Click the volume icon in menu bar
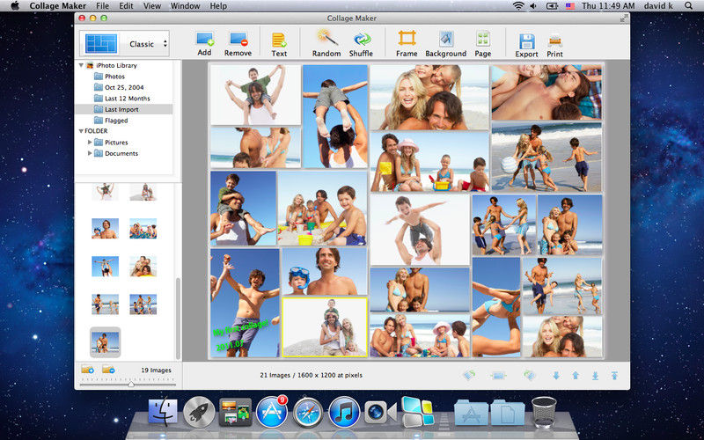The height and width of the screenshot is (440, 704). [533, 6]
